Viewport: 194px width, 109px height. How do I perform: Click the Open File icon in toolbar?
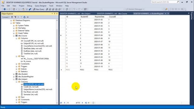click(x=24, y=9)
